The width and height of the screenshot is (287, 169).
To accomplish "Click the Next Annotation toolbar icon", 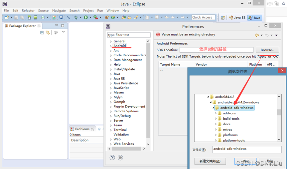I will click(x=147, y=18).
